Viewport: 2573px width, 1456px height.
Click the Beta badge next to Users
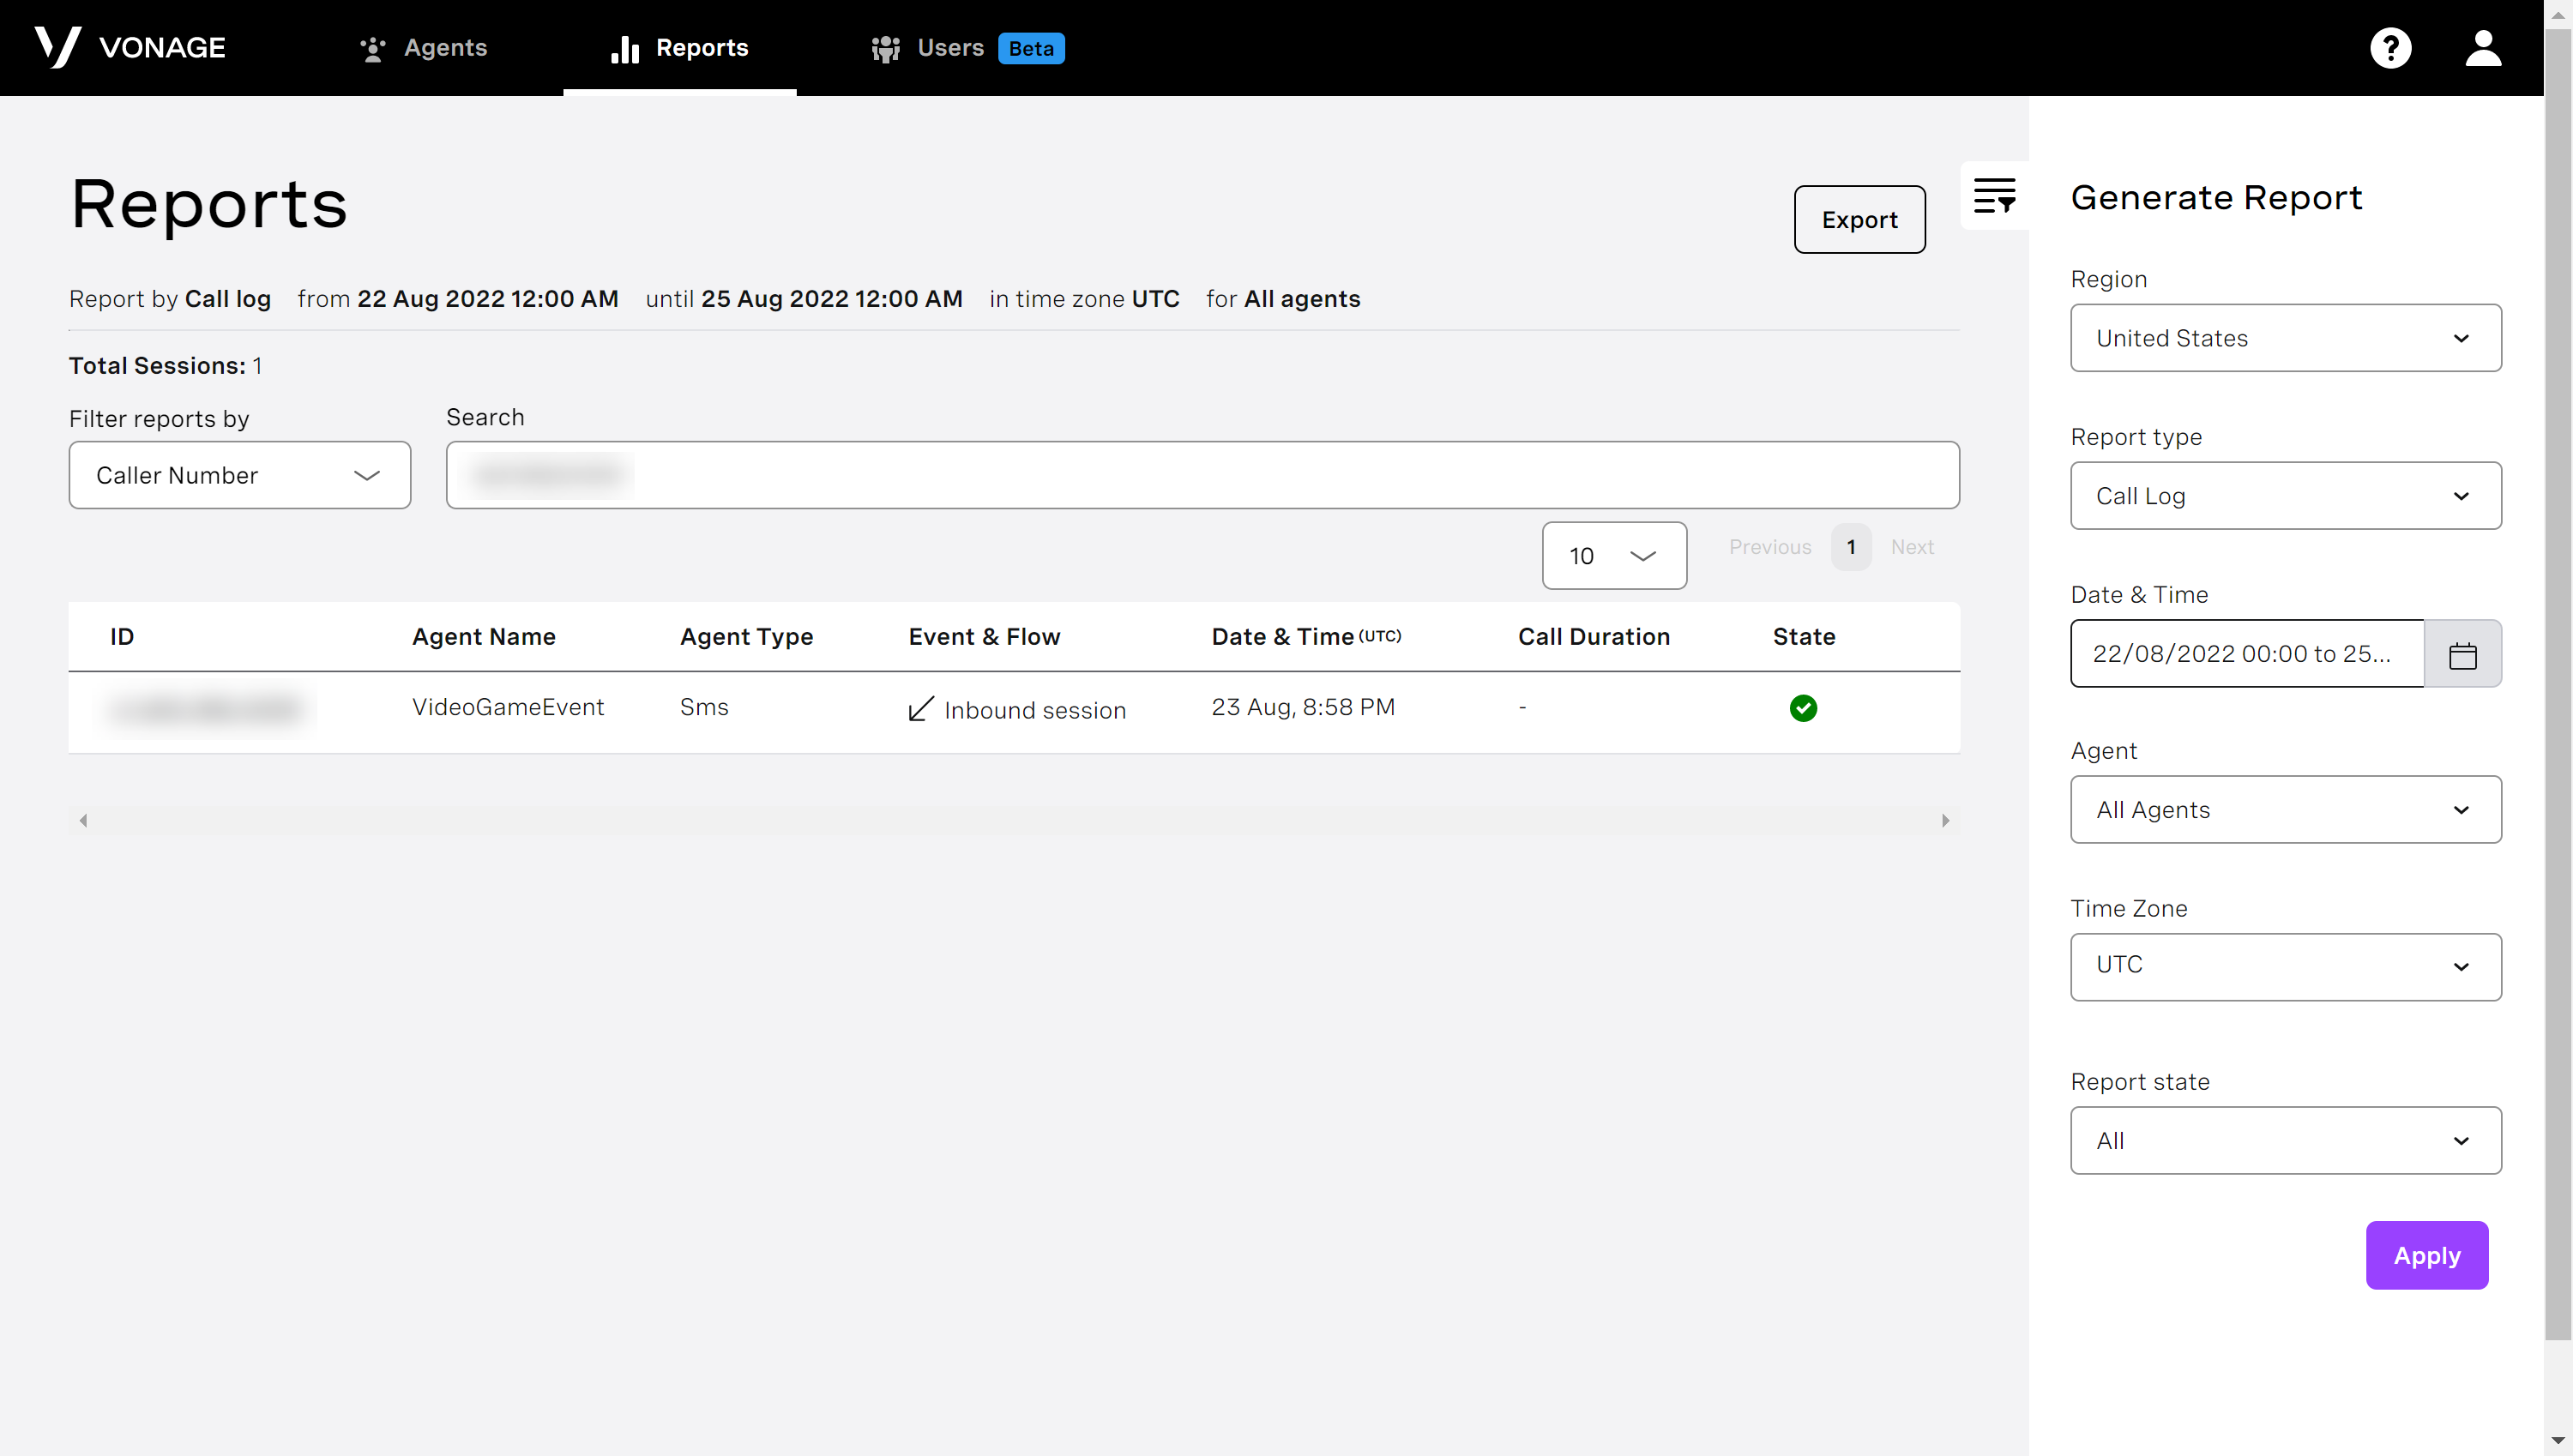pyautogui.click(x=1031, y=48)
